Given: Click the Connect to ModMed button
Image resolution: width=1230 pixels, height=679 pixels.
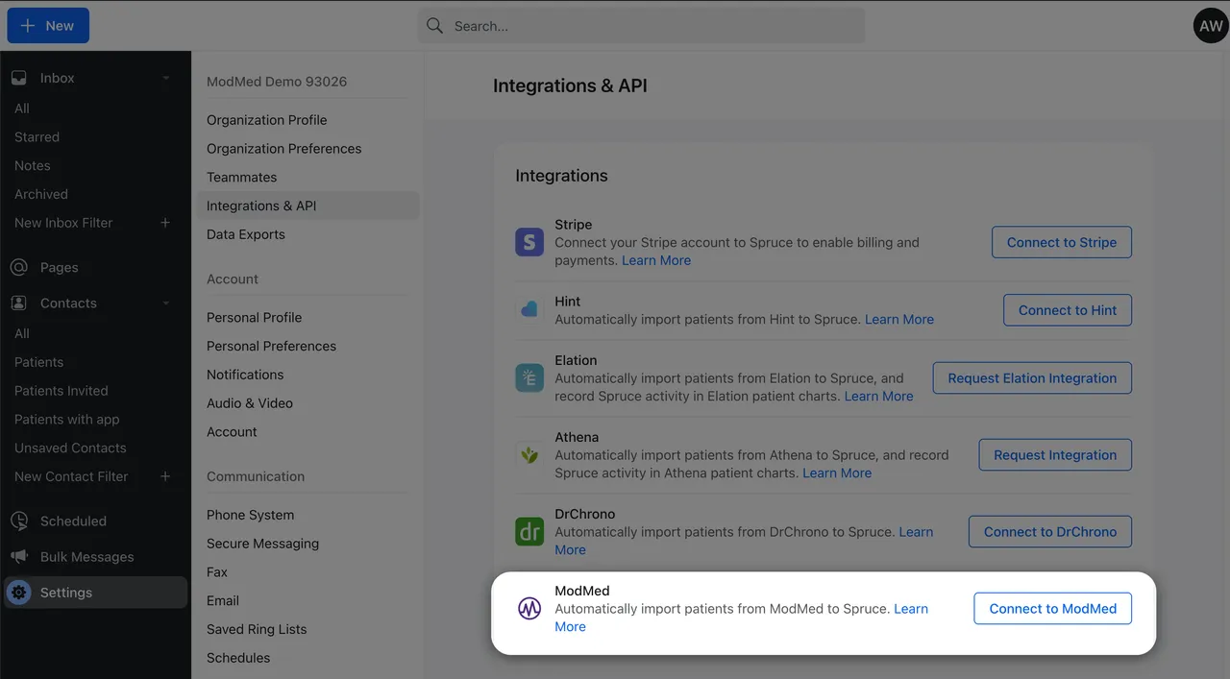Looking at the screenshot, I should pos(1053,608).
